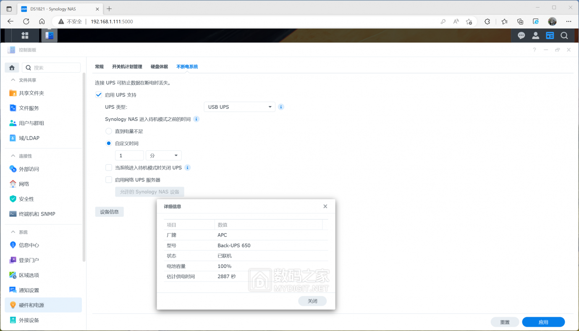Viewport: 579px width, 331px height.
Task: Click the '2887 秒' runtime value
Action: (227, 276)
